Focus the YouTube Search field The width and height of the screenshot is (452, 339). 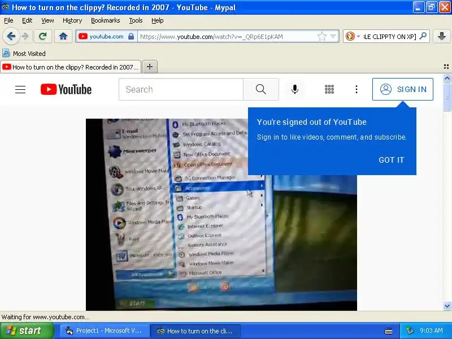point(181,89)
